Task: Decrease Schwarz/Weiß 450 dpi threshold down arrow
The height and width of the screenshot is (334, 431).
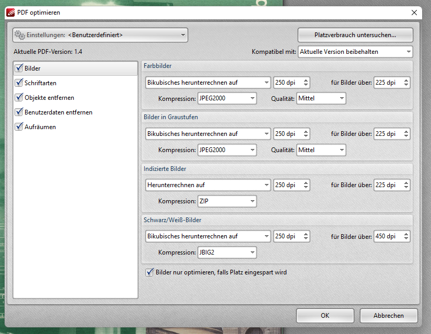Action: click(x=406, y=238)
